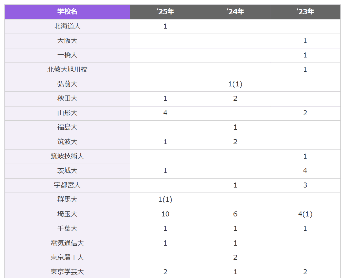Click the '25年 column header
This screenshot has height=278, width=346.
point(165,12)
